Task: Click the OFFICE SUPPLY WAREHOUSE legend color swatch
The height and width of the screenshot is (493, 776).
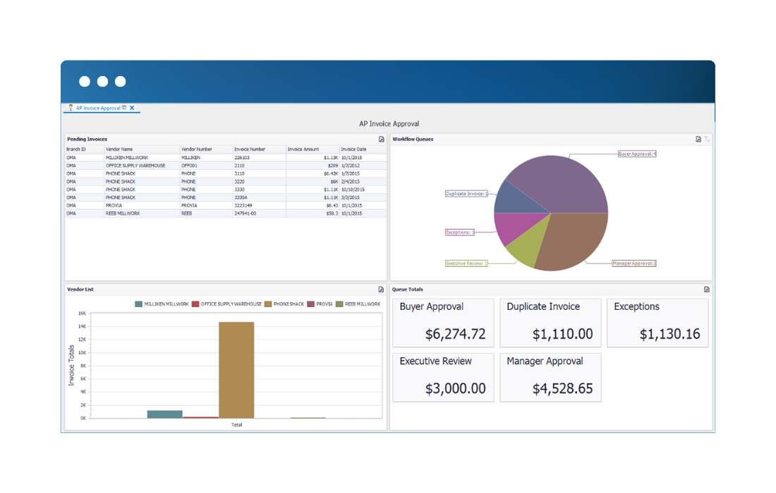Action: (x=195, y=304)
